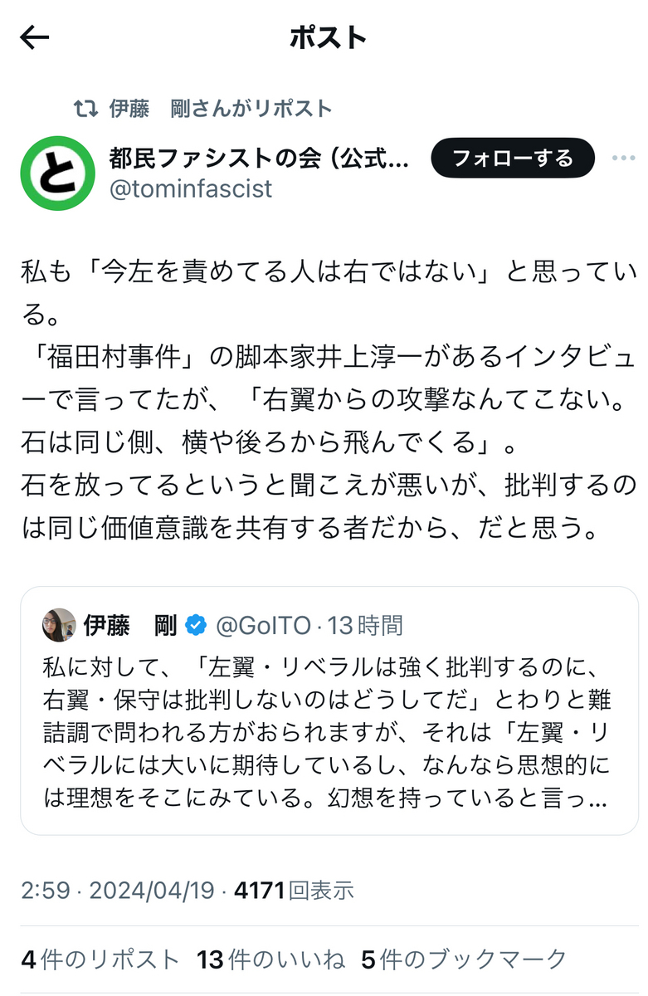Screen dimensions: 648x996
Task: Click the @tominfascist handle
Action: 191,188
